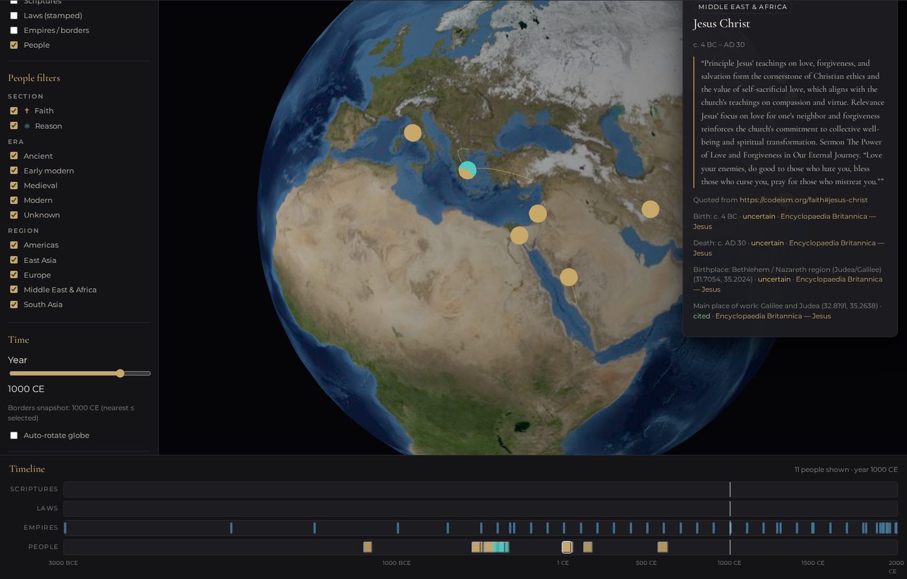Select the globe marker on the Levant coast
This screenshot has width=907, height=579.
[538, 214]
